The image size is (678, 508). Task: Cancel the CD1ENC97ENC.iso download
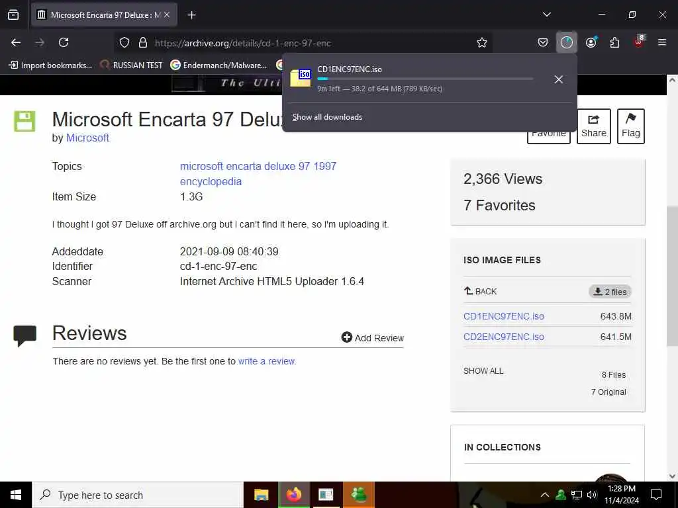pos(559,79)
